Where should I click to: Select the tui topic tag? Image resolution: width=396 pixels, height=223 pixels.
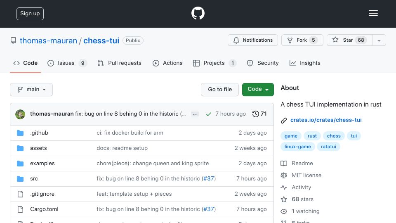tap(354, 136)
